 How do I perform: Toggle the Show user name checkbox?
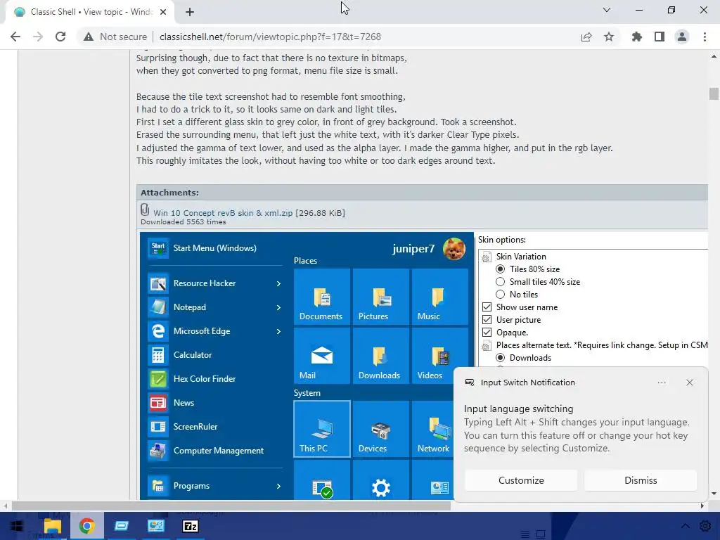487,307
